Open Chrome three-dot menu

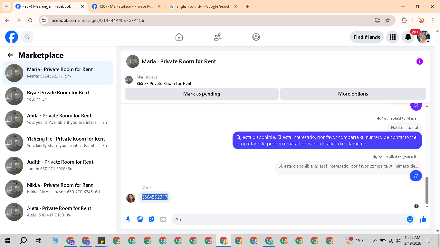tap(433, 20)
